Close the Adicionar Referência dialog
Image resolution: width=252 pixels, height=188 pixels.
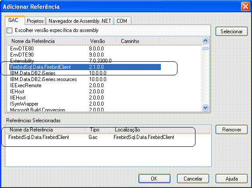245,7
